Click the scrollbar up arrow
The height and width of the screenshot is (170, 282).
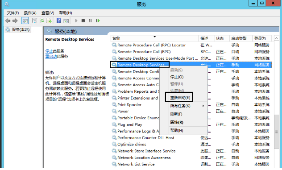point(277,38)
